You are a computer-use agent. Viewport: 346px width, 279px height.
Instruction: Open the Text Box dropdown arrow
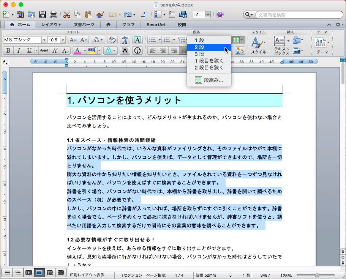click(x=288, y=41)
